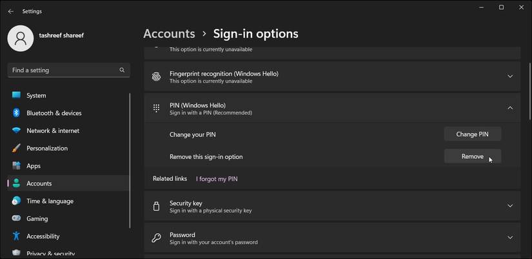Expand Fingerprint recognition options chevron
The image size is (532, 259).
(x=509, y=76)
